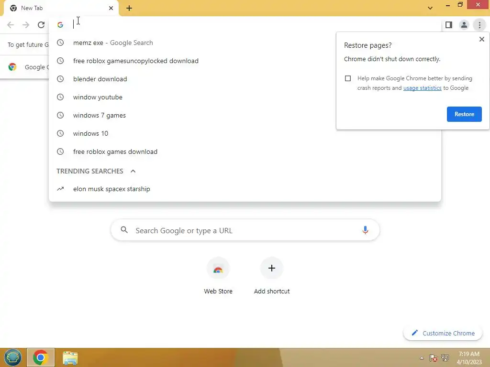Select 'free roblox games download' suggestion
Viewport: 490px width, 367px height.
(245, 151)
